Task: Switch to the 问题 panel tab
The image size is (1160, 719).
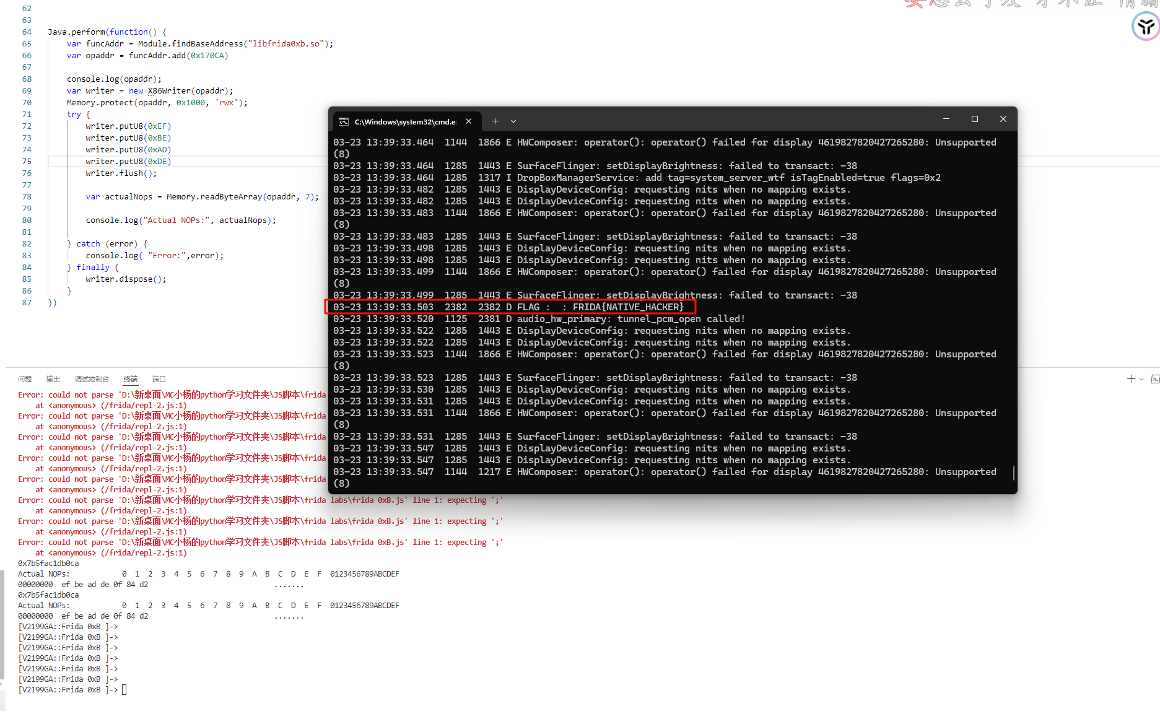Action: point(25,379)
